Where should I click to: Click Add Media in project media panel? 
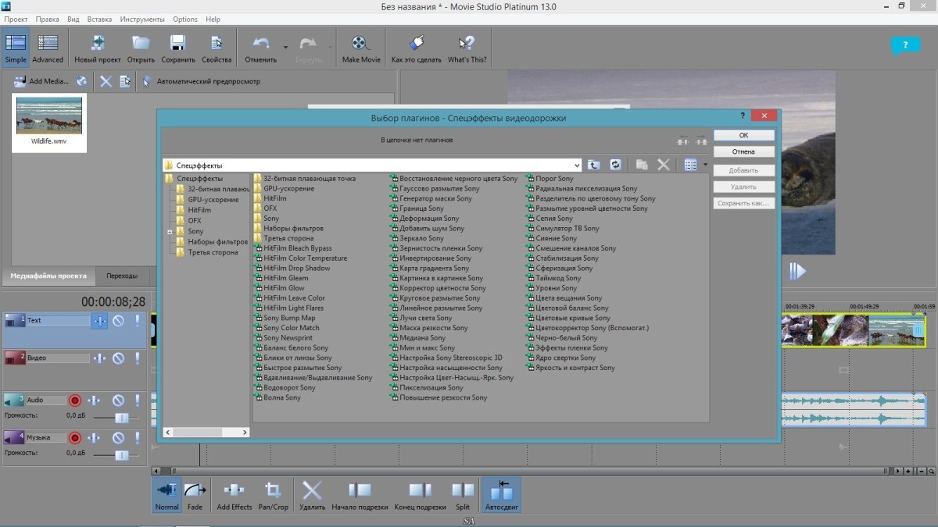tap(41, 81)
